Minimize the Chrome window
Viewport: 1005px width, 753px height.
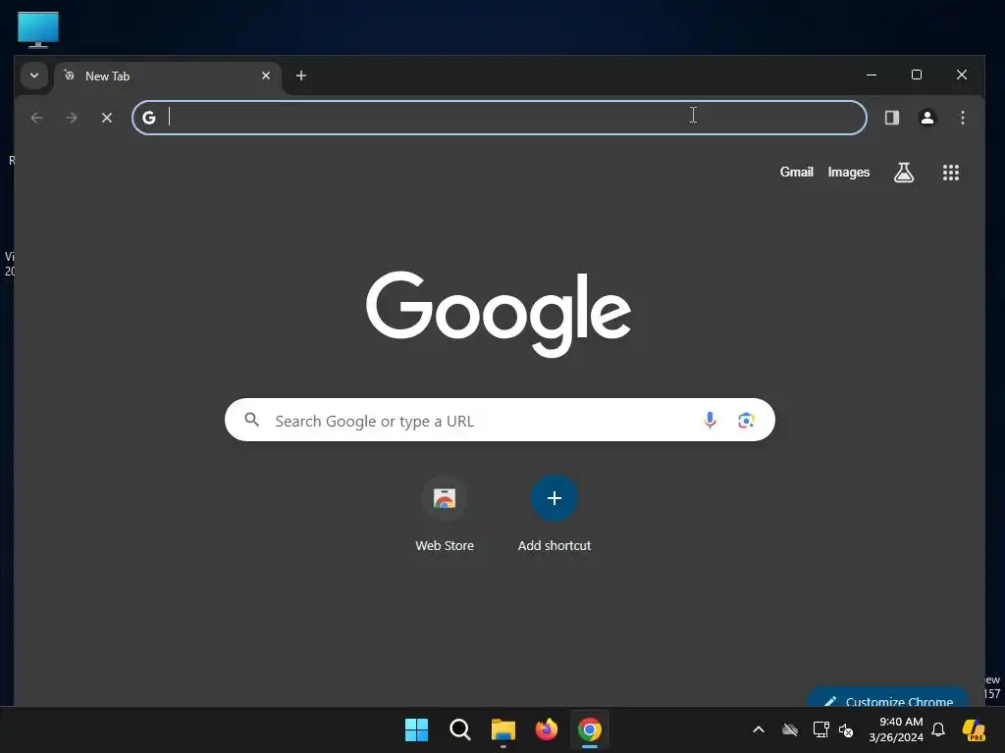(872, 75)
